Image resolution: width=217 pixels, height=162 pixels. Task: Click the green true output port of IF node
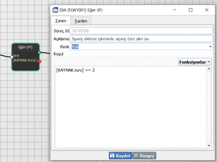[x=39, y=52]
